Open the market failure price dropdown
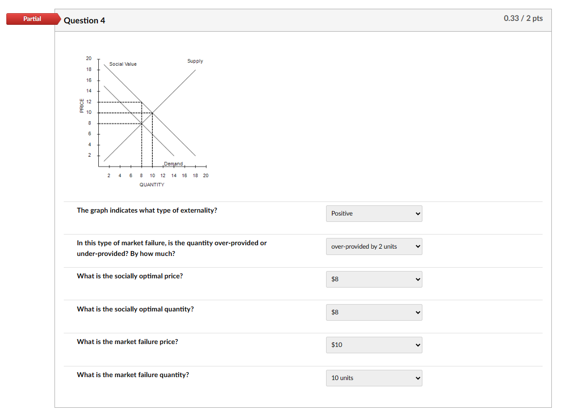This screenshot has width=565, height=418. pyautogui.click(x=373, y=345)
